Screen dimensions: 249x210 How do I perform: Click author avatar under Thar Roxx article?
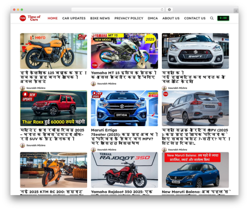pos(22,145)
